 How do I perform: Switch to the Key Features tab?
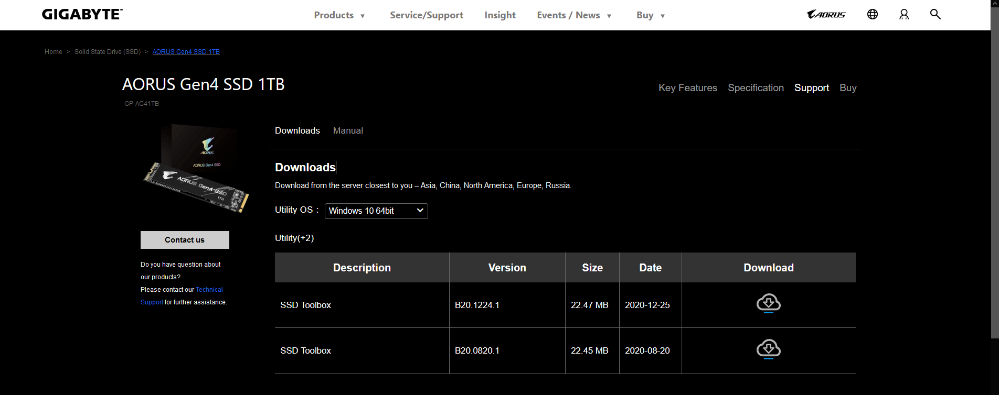pyautogui.click(x=688, y=88)
